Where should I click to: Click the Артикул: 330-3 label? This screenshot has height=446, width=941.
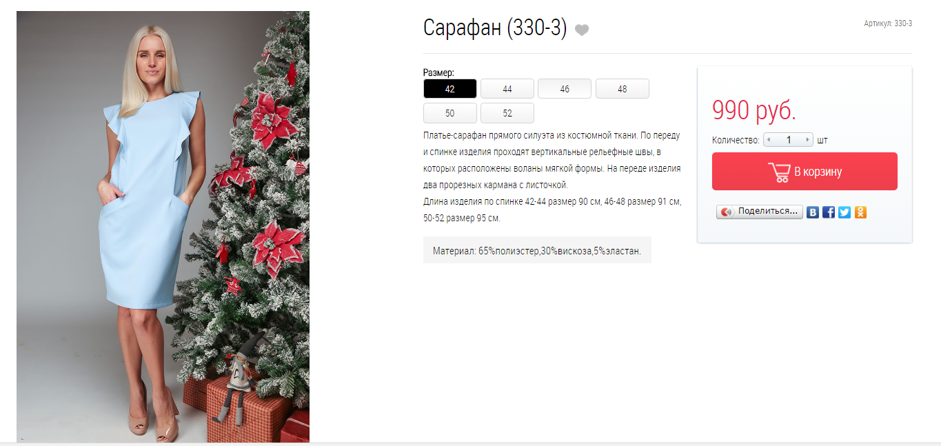tap(888, 23)
